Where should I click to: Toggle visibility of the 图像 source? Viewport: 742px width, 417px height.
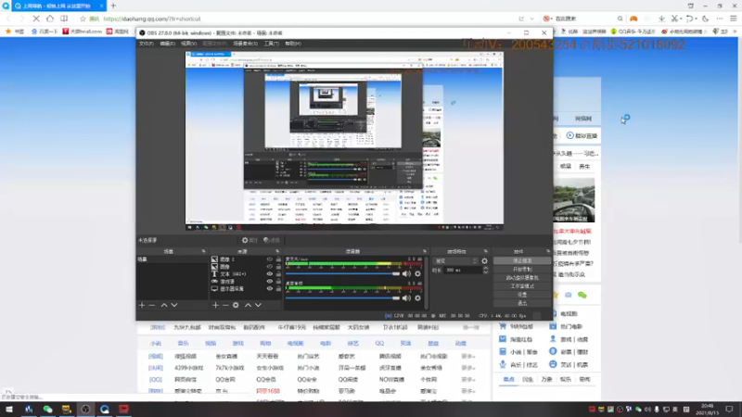270,267
